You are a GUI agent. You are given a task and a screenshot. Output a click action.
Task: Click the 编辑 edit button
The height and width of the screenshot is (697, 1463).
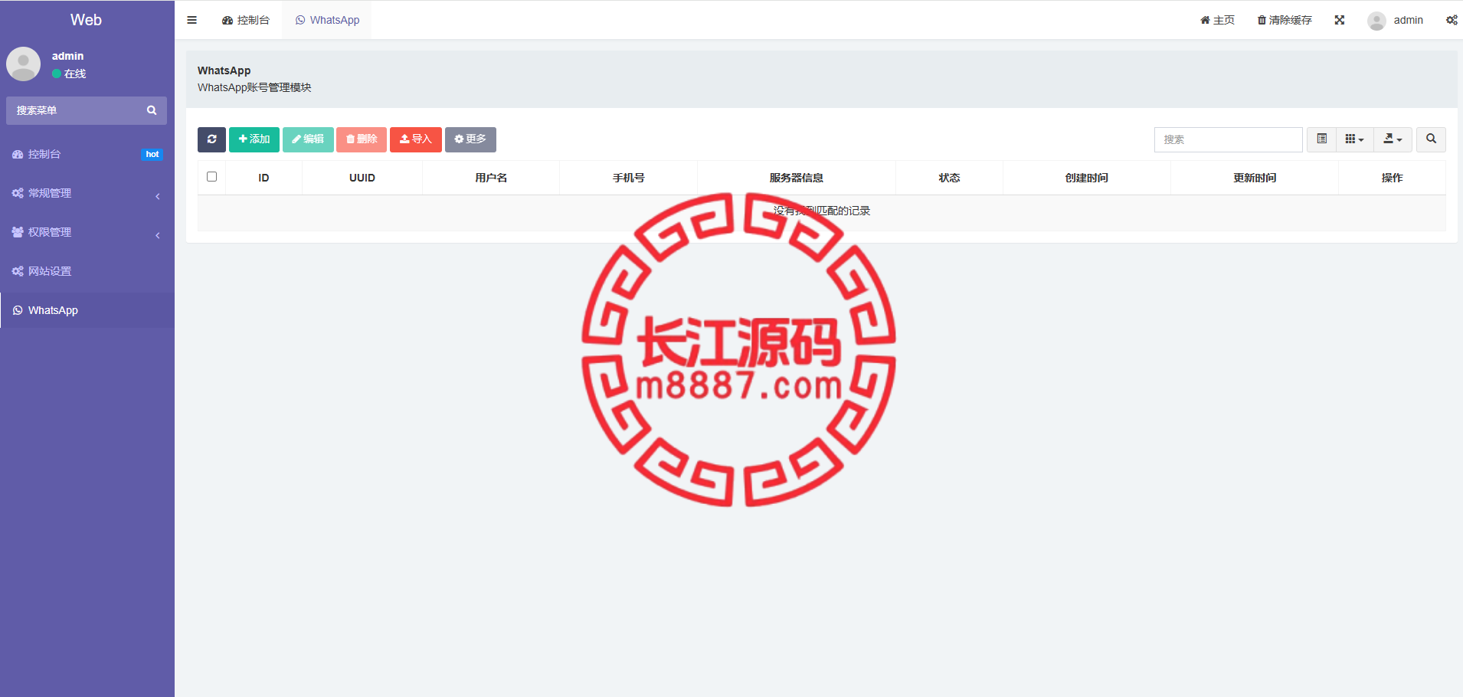tap(308, 139)
